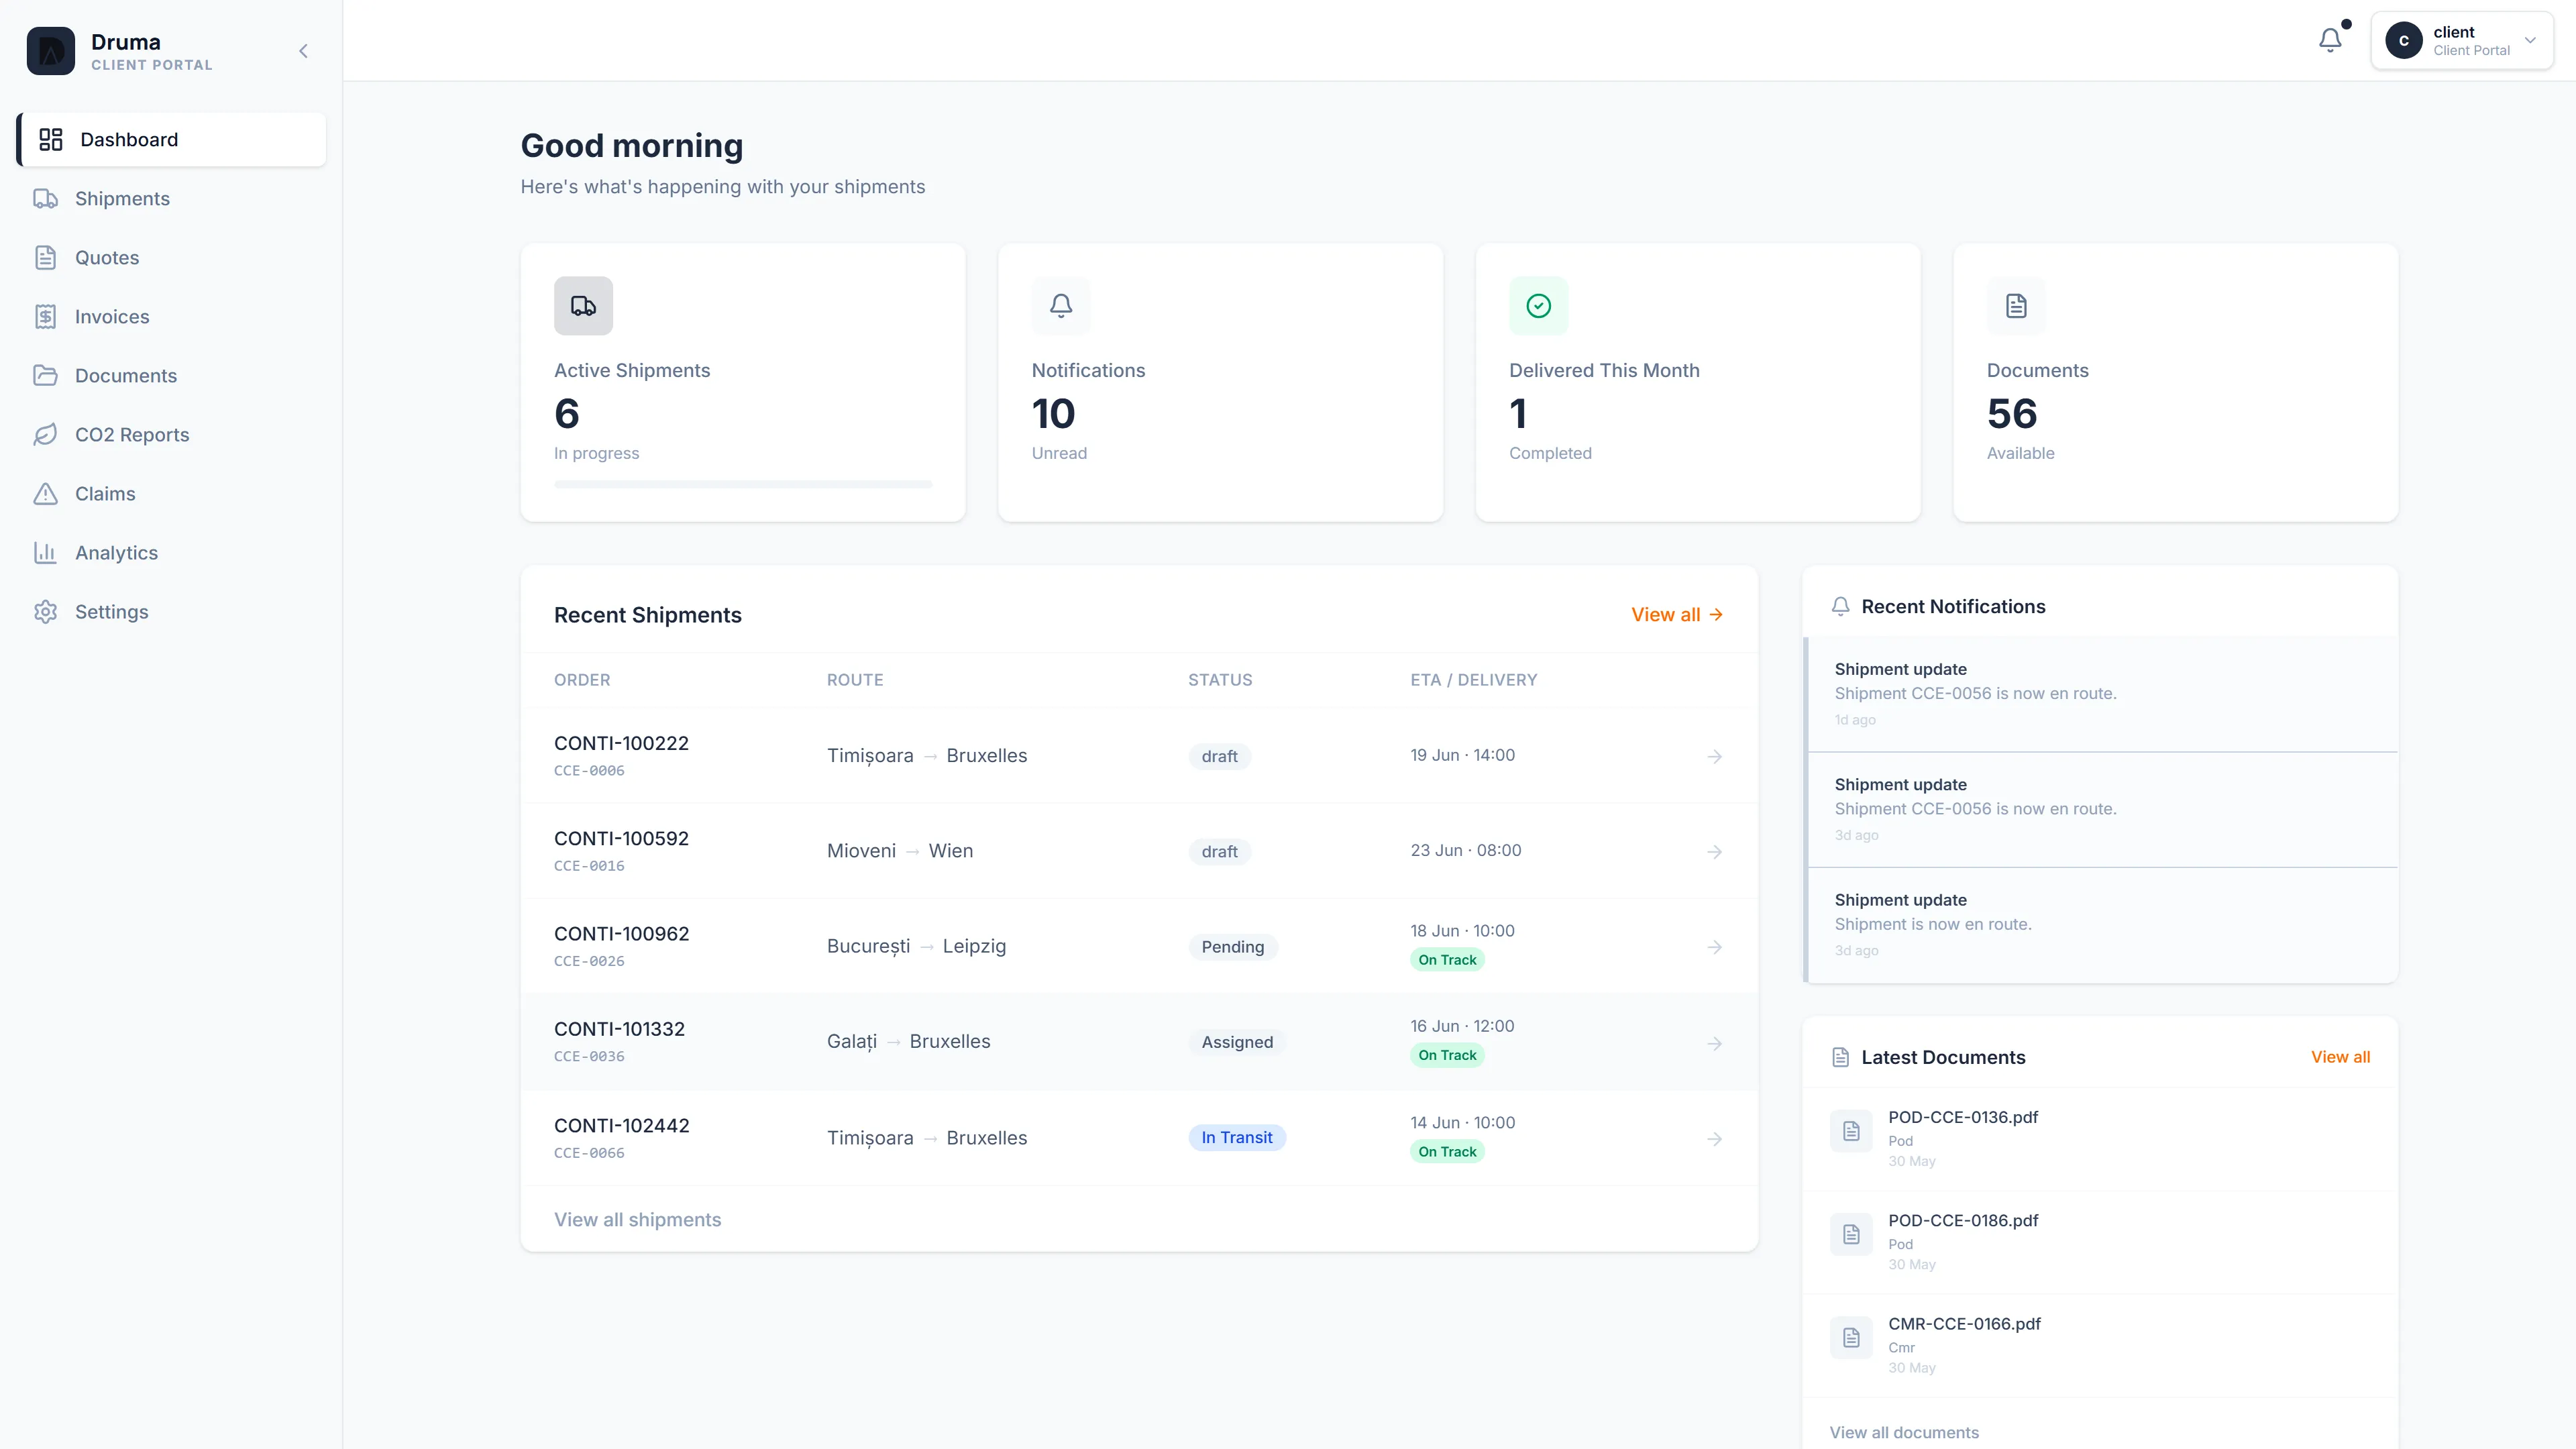The image size is (2576, 1449).
Task: Open row arrow for CONTI-101332
Action: (x=1714, y=1043)
